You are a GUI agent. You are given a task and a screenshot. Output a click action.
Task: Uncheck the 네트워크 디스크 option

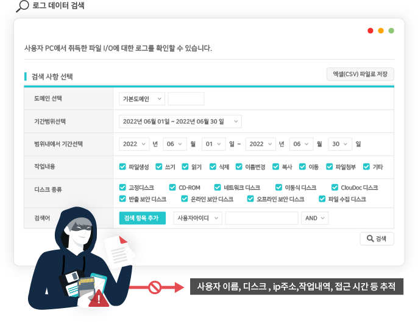tap(218, 188)
